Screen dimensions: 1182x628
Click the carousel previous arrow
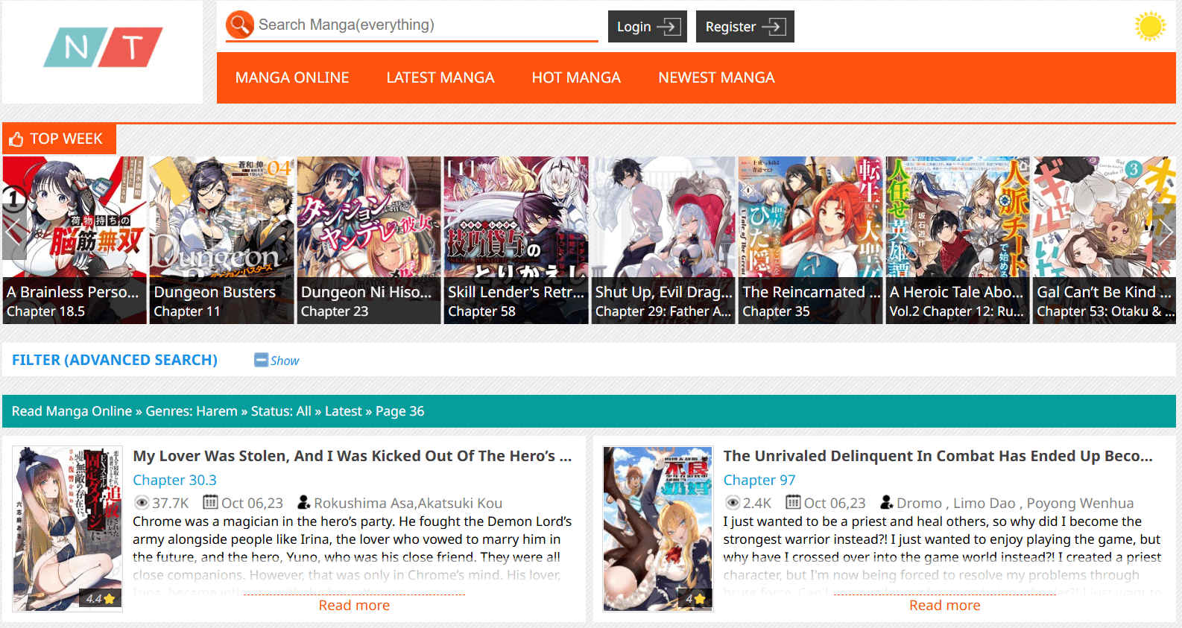(x=13, y=232)
